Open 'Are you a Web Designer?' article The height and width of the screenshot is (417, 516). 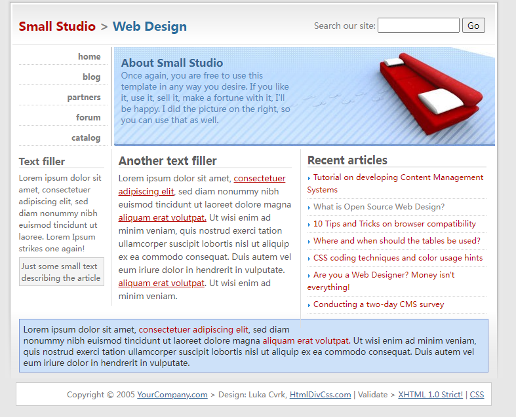click(384, 275)
